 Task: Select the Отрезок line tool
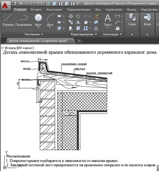8,20
